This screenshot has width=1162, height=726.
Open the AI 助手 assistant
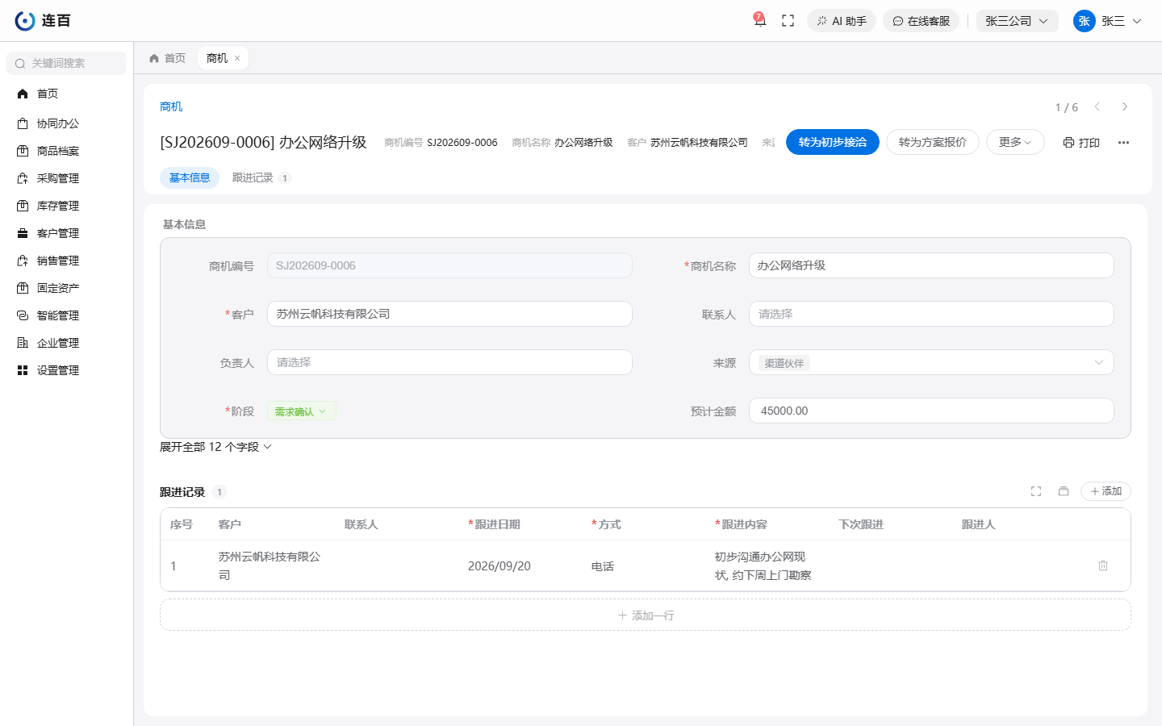point(842,21)
